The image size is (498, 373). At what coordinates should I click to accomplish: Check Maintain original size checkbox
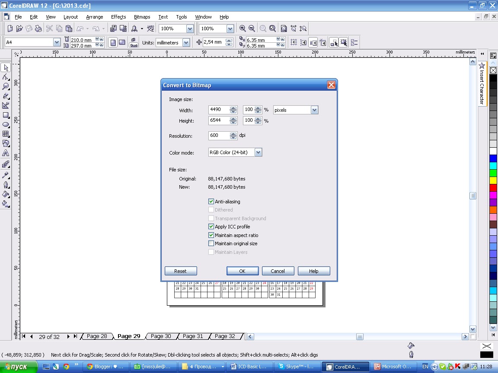coord(211,243)
